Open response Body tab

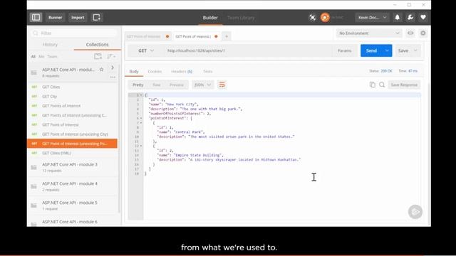click(134, 71)
